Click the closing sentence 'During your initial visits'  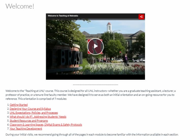[92, 135]
